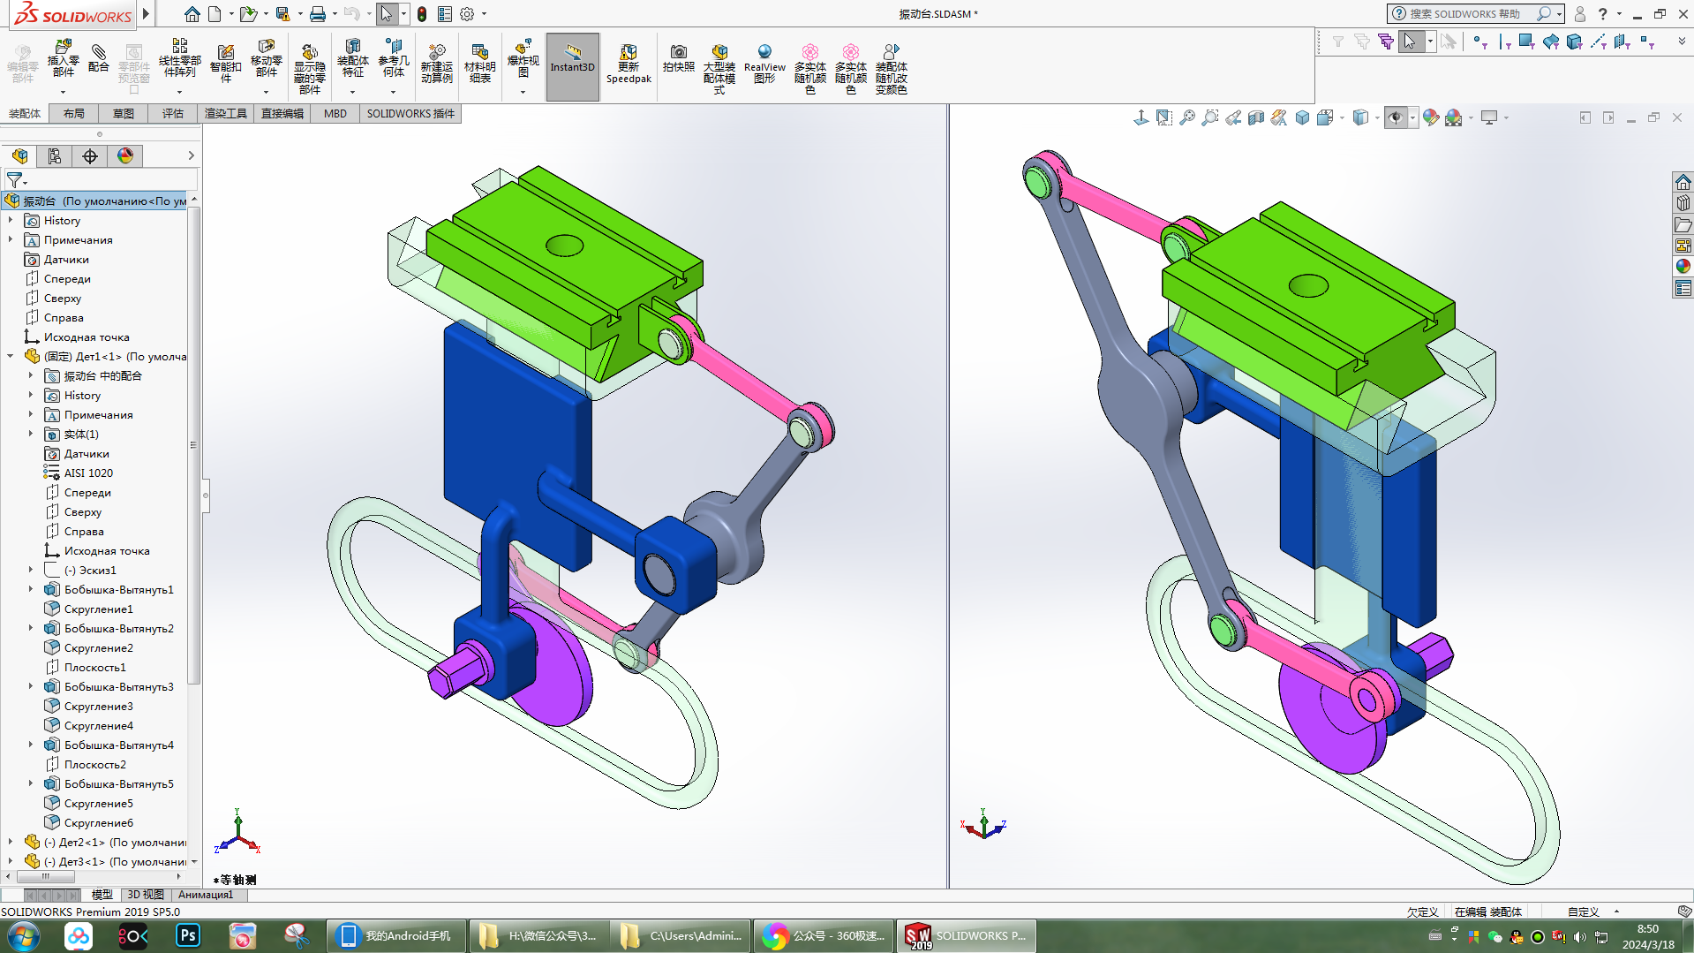This screenshot has height=953, width=1694.
Task: Click the 更新 Speedpak button
Action: pyautogui.click(x=629, y=64)
